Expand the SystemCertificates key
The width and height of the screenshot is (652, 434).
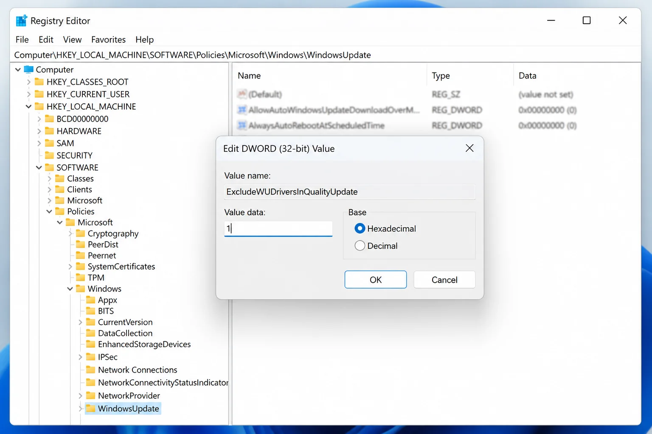point(70,267)
